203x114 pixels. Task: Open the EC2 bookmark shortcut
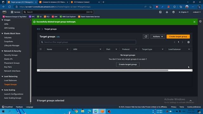[47, 17]
